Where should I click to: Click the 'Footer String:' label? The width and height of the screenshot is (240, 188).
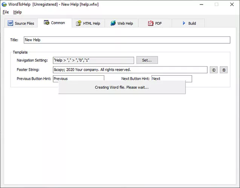pyautogui.click(x=28, y=70)
